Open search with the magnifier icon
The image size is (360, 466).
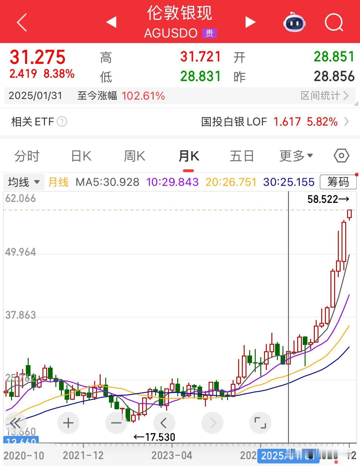[334, 22]
